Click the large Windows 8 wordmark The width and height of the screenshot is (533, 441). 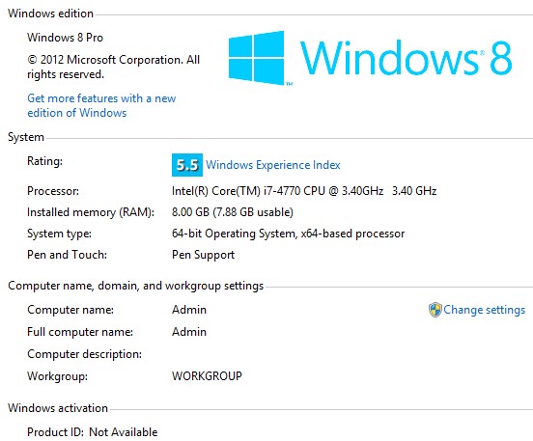coord(406,58)
